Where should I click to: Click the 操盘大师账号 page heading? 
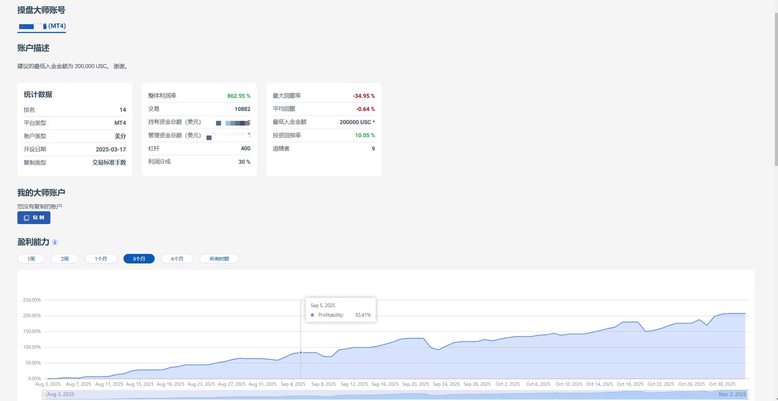coord(41,10)
